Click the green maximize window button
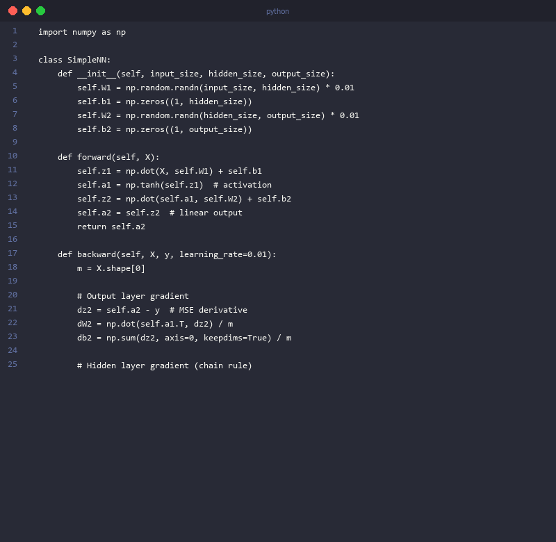 click(41, 11)
